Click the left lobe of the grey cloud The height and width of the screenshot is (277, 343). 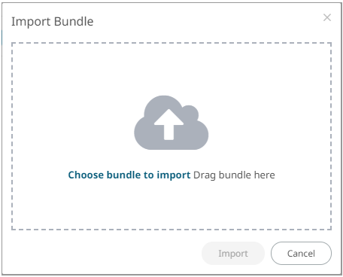pos(145,134)
